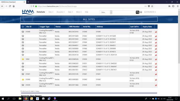
Task: Open Windows taskbar search
Action: pos(8,98)
